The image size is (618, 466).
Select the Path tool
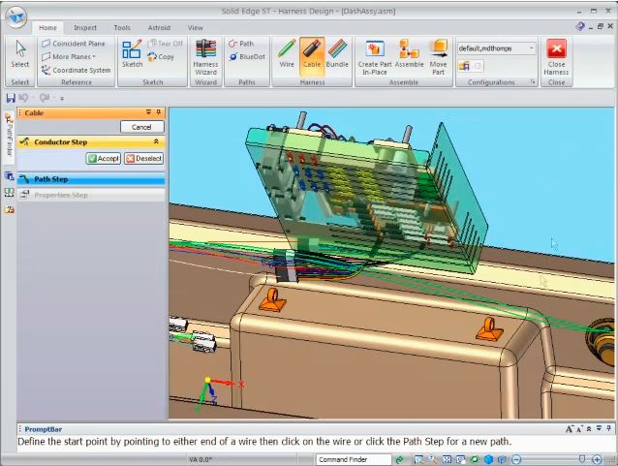pyautogui.click(x=241, y=44)
